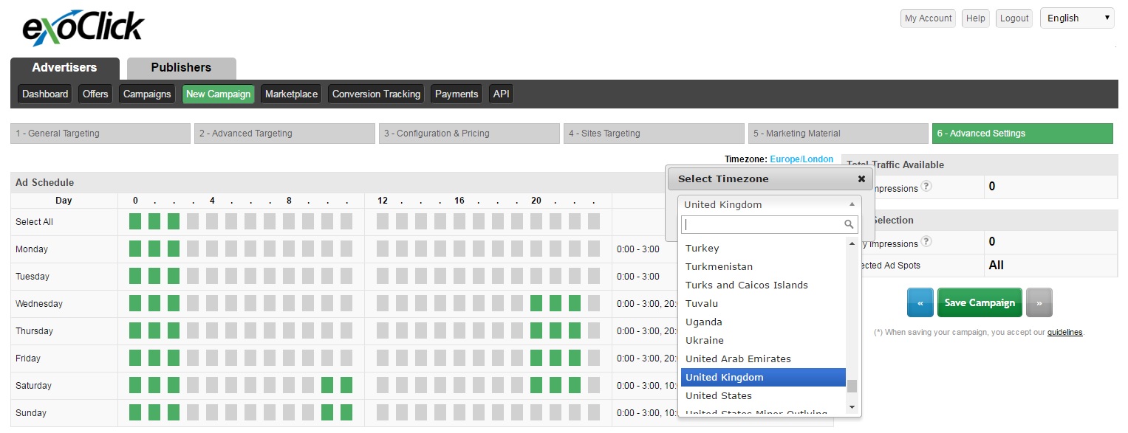Open the New Campaign menu item
This screenshot has height=433, width=1128.
(218, 94)
